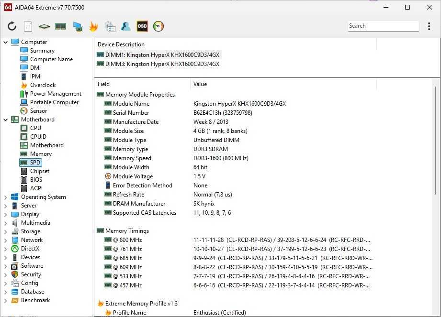Expand the Network node
The image size is (441, 317).
5,240
